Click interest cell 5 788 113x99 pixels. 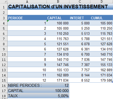pos(80,39)
